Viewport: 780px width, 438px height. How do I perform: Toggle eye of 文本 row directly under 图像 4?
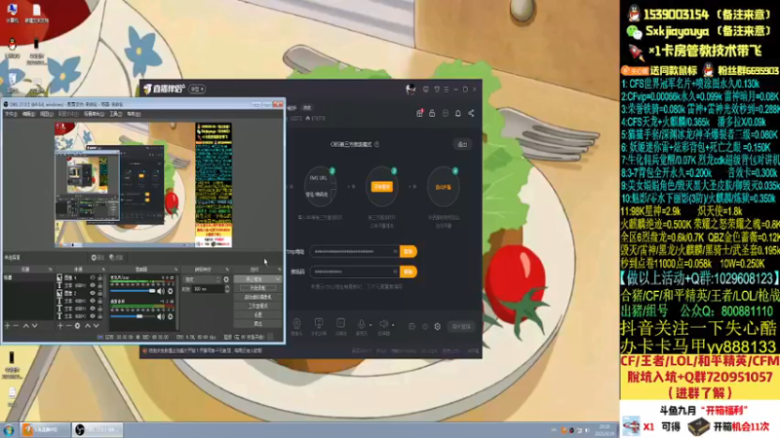click(x=93, y=285)
